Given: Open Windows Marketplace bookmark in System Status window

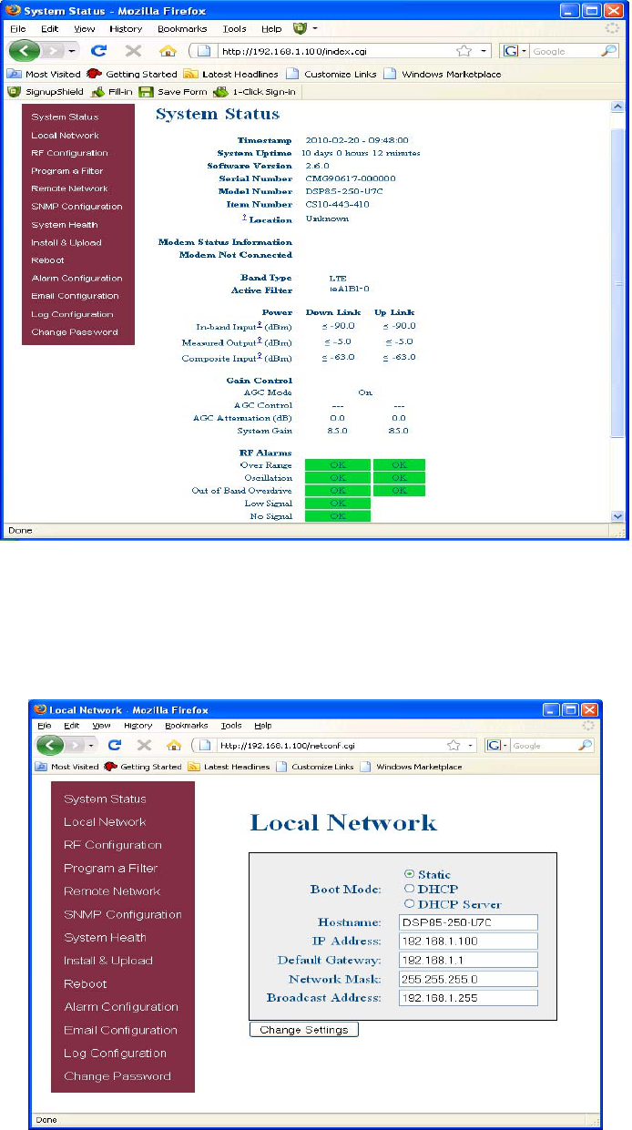Looking at the screenshot, I should (443, 74).
